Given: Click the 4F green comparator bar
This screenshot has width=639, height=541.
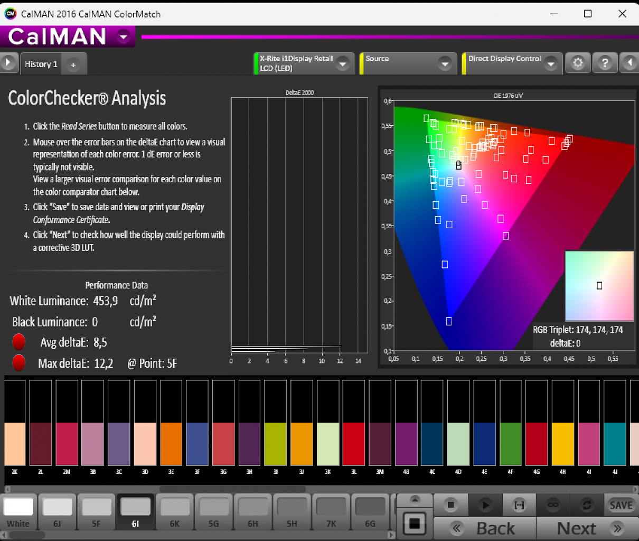Looking at the screenshot, I should tap(511, 423).
